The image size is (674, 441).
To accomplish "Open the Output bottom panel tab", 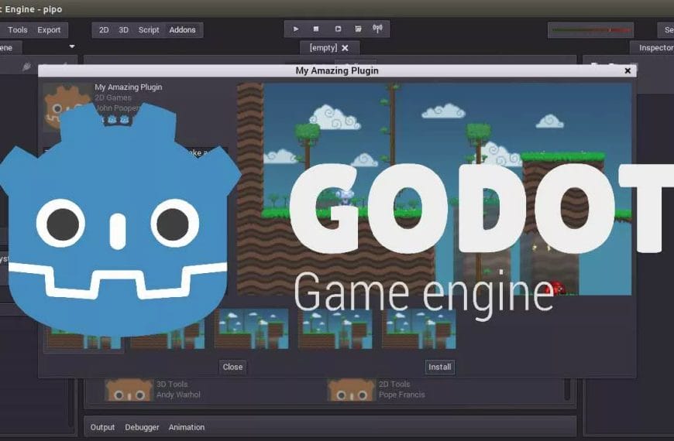I will pyautogui.click(x=103, y=427).
